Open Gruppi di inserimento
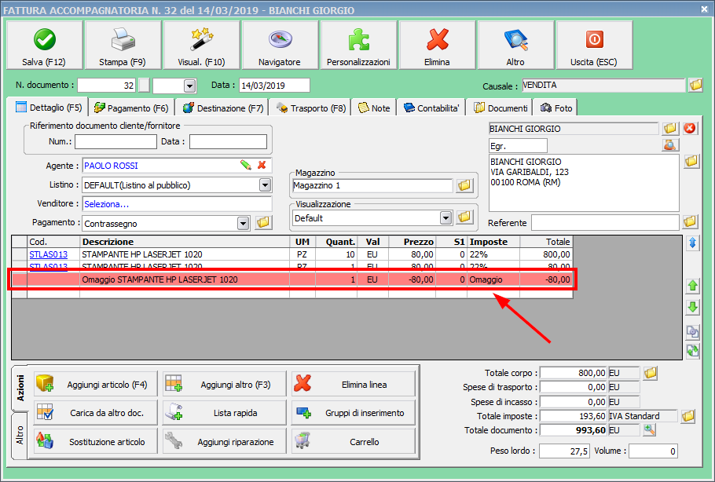Image resolution: width=715 pixels, height=482 pixels. coord(354,412)
